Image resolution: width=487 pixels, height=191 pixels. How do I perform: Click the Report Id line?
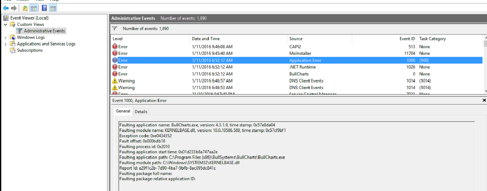point(168,168)
